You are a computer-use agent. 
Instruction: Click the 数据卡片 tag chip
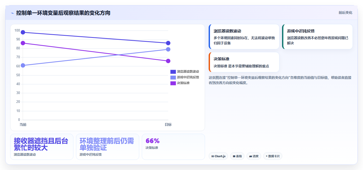click(273, 156)
